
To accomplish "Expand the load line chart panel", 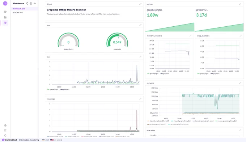I will click(140, 57).
